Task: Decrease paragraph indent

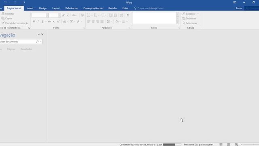Action: pyautogui.click(x=110, y=15)
